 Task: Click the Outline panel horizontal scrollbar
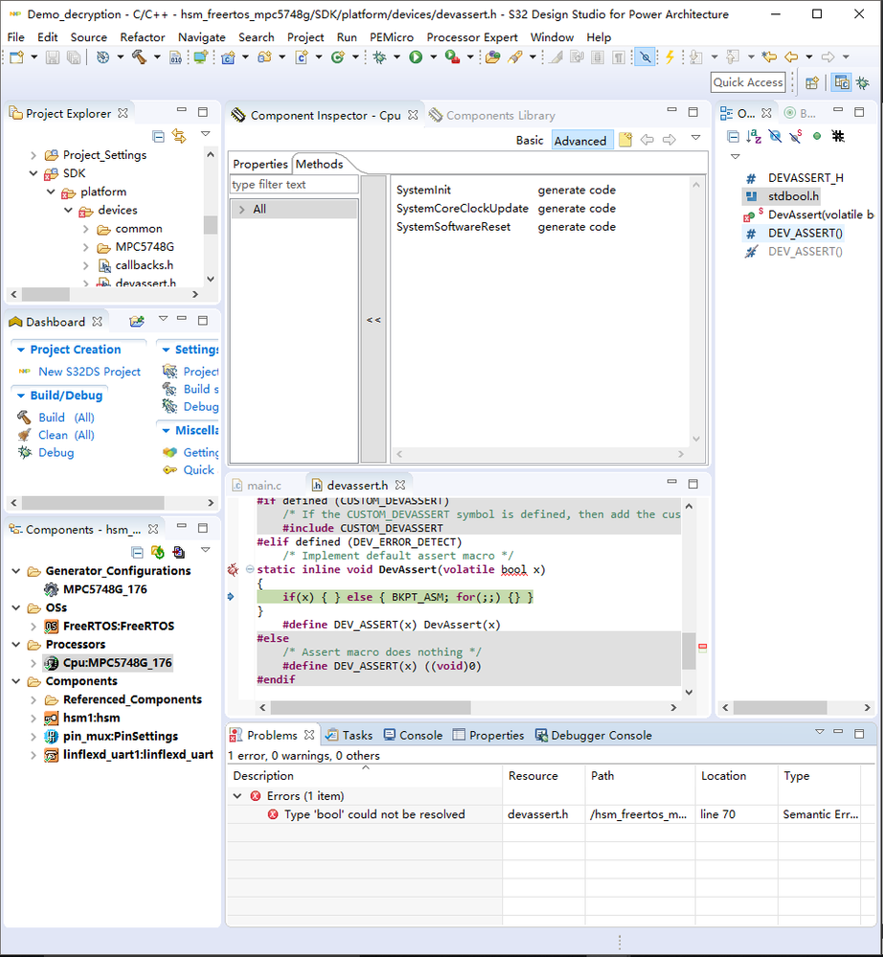pyautogui.click(x=780, y=707)
